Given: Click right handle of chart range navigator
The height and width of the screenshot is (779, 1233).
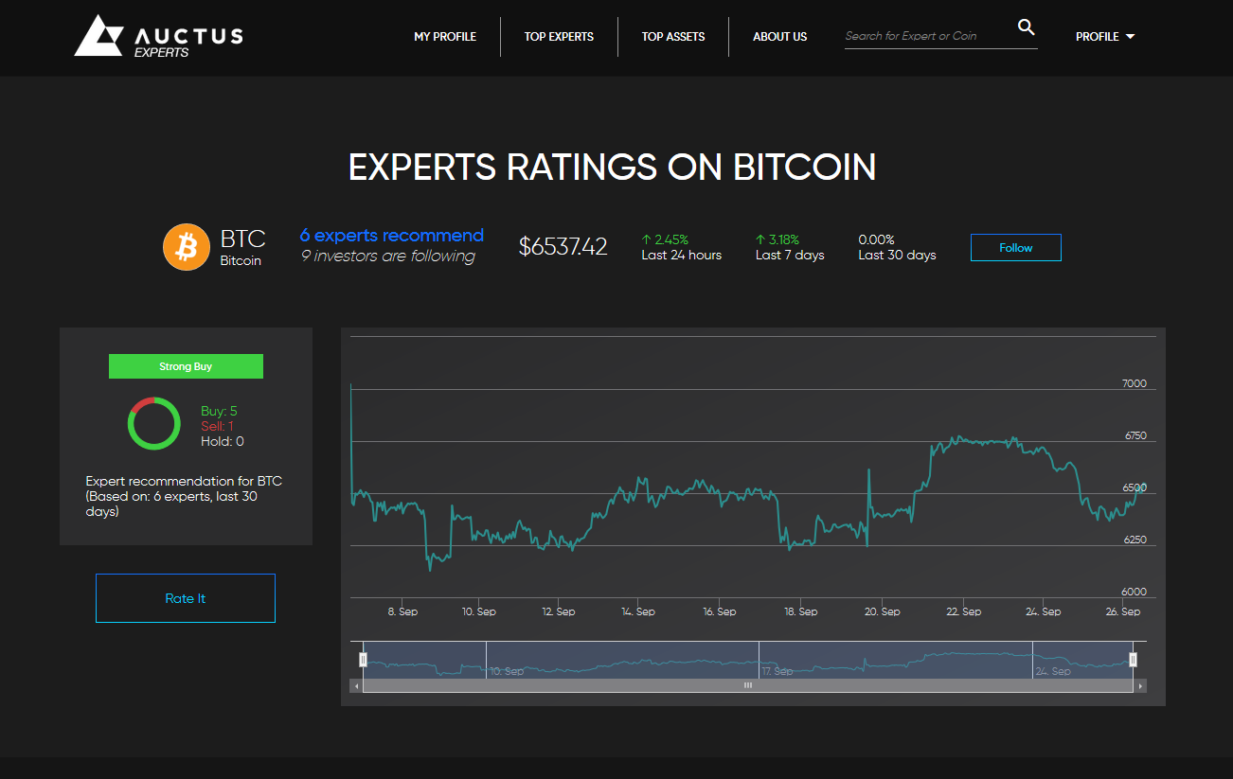Looking at the screenshot, I should tap(1133, 660).
